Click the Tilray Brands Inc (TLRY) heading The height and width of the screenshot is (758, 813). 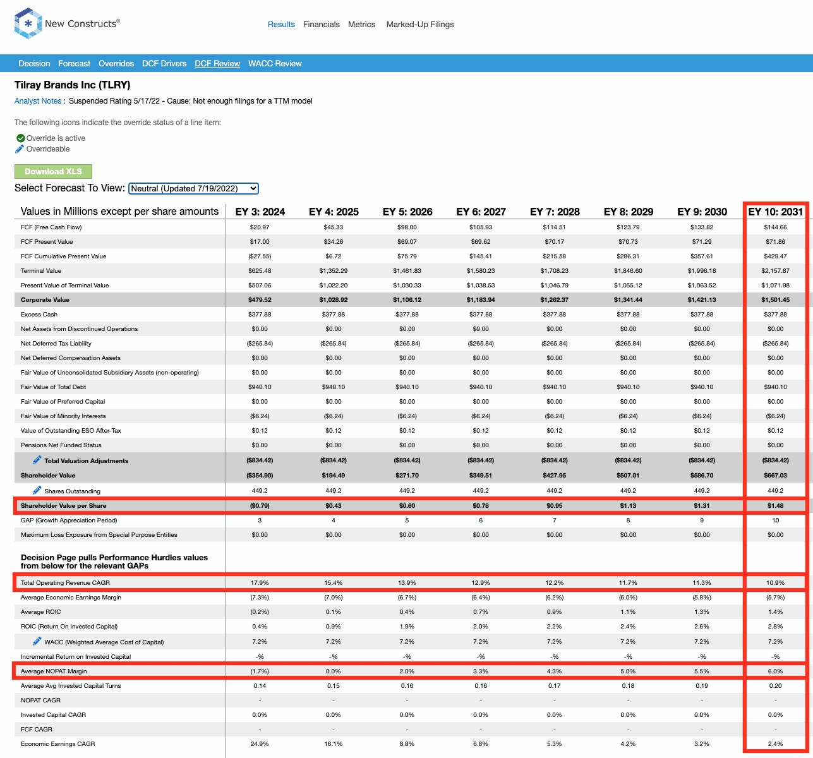(73, 85)
